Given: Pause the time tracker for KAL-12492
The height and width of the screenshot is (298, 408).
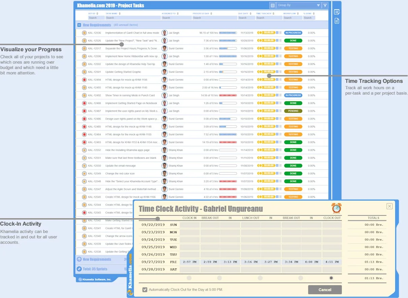Looking at the screenshot, I should pos(280,95).
